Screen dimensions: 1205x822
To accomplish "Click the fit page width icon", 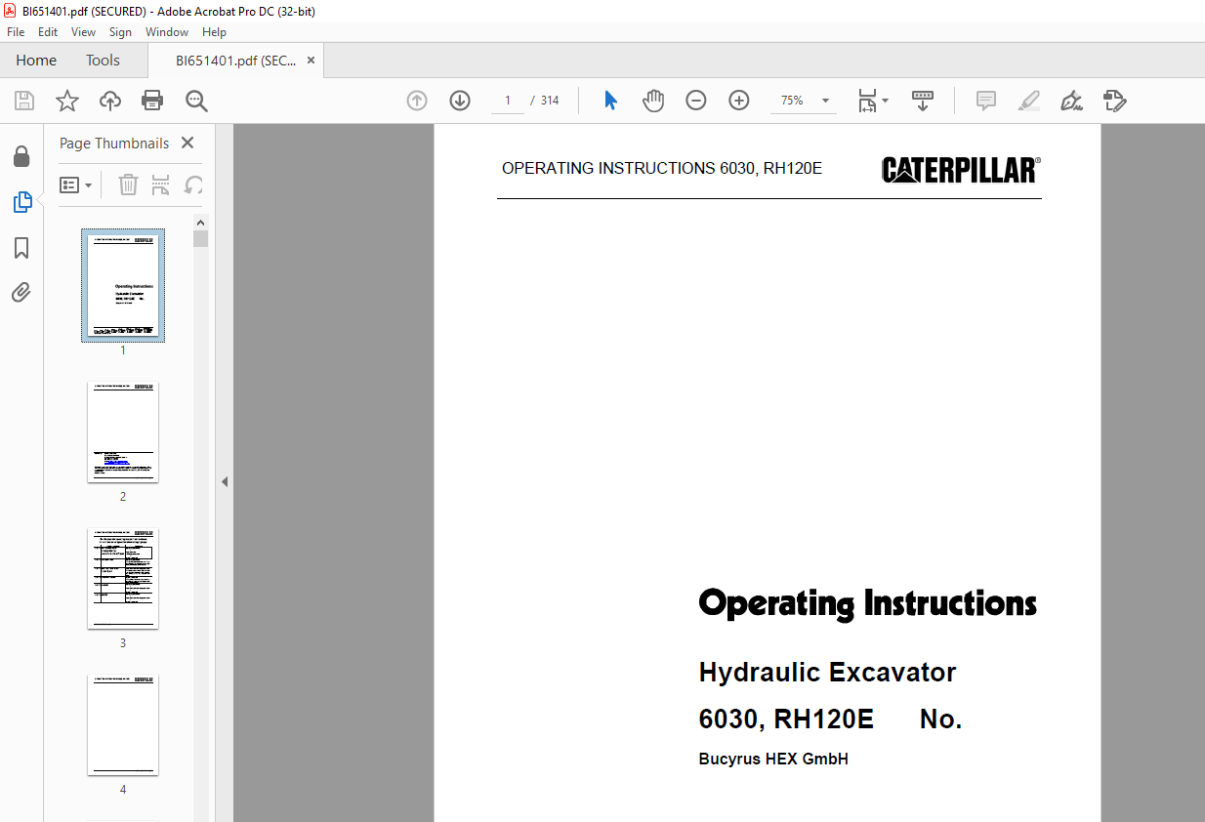I will 867,101.
